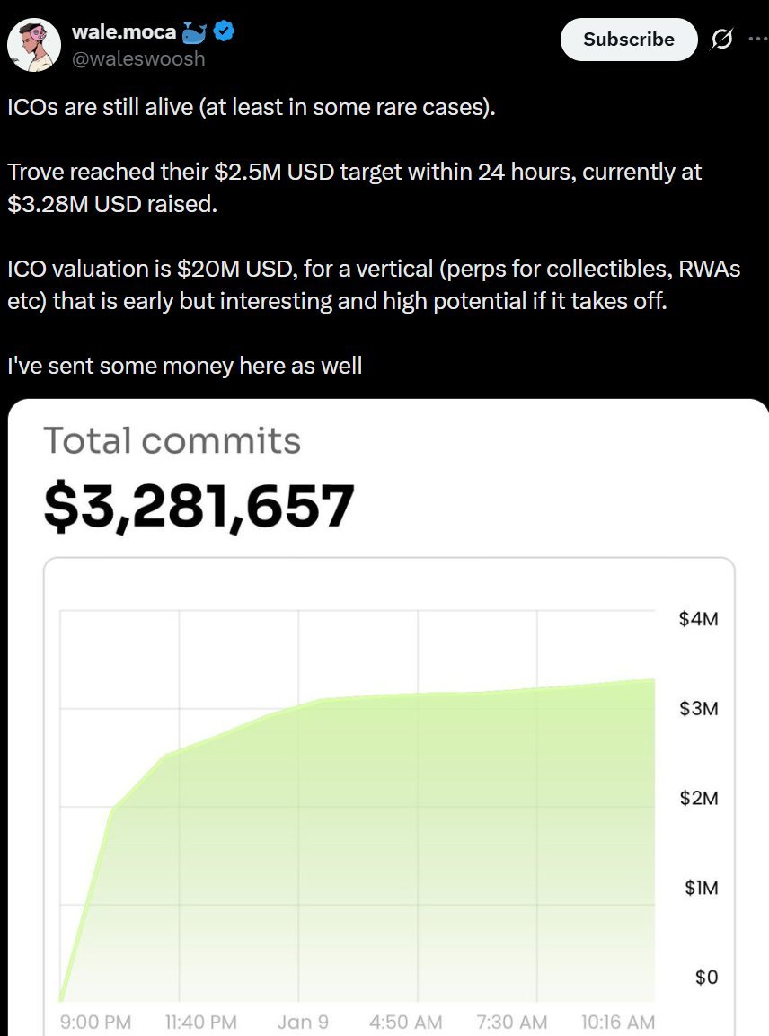Open the @waleswoosh handle link

pyautogui.click(x=138, y=58)
